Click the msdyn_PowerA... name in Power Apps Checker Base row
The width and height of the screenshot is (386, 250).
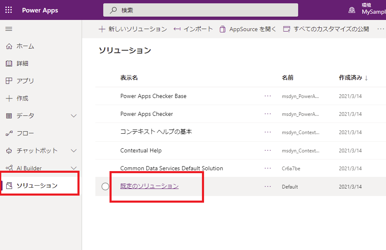pos(300,96)
